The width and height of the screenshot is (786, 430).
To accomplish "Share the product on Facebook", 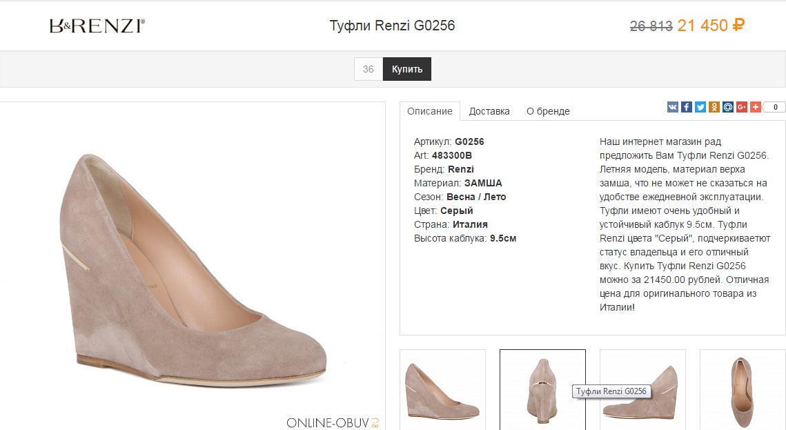I will click(687, 107).
